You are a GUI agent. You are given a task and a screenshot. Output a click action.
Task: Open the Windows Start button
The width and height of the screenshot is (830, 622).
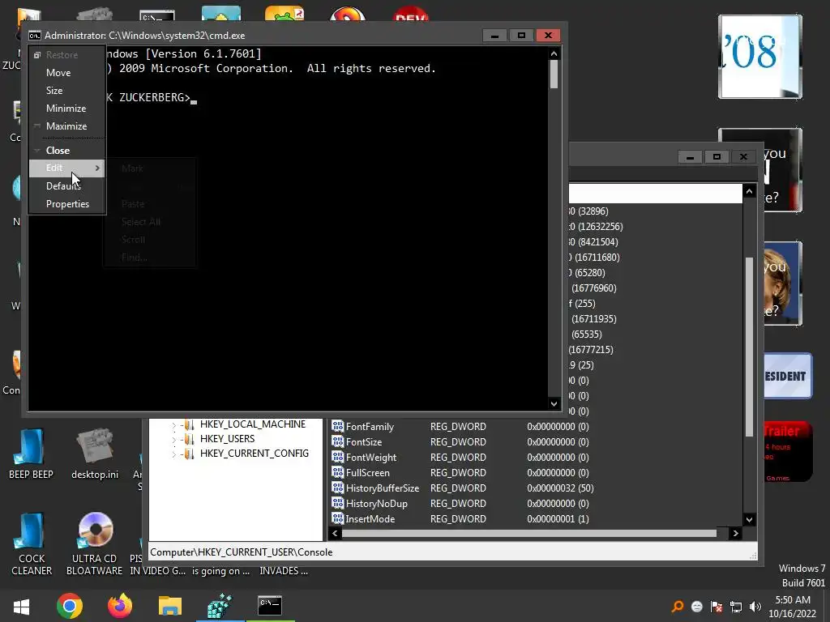[21, 606]
